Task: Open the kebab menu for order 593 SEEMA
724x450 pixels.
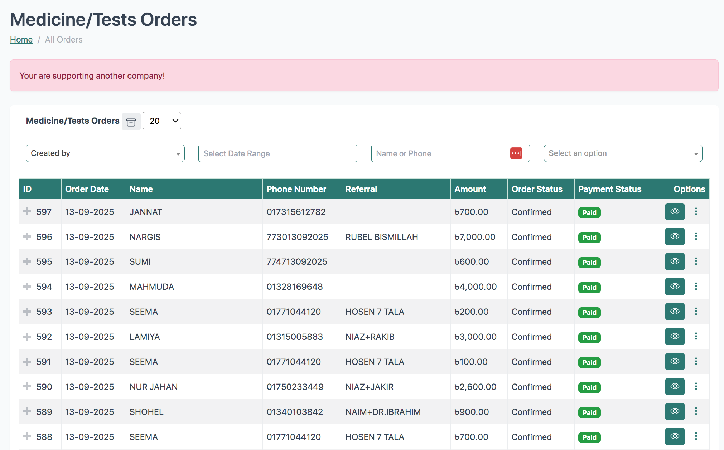Action: [x=696, y=312]
